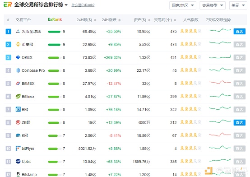This screenshot has width=250, height=177.
Task: Click 直达 button for Coinbase Pro
Action: point(239,70)
